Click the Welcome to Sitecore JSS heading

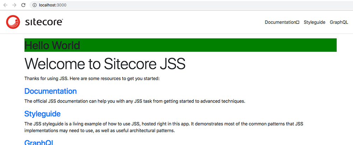105,64
